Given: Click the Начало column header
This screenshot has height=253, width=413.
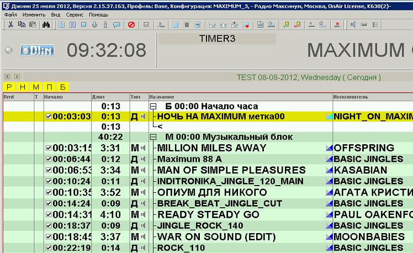Looking at the screenshot, I should coord(67,97).
